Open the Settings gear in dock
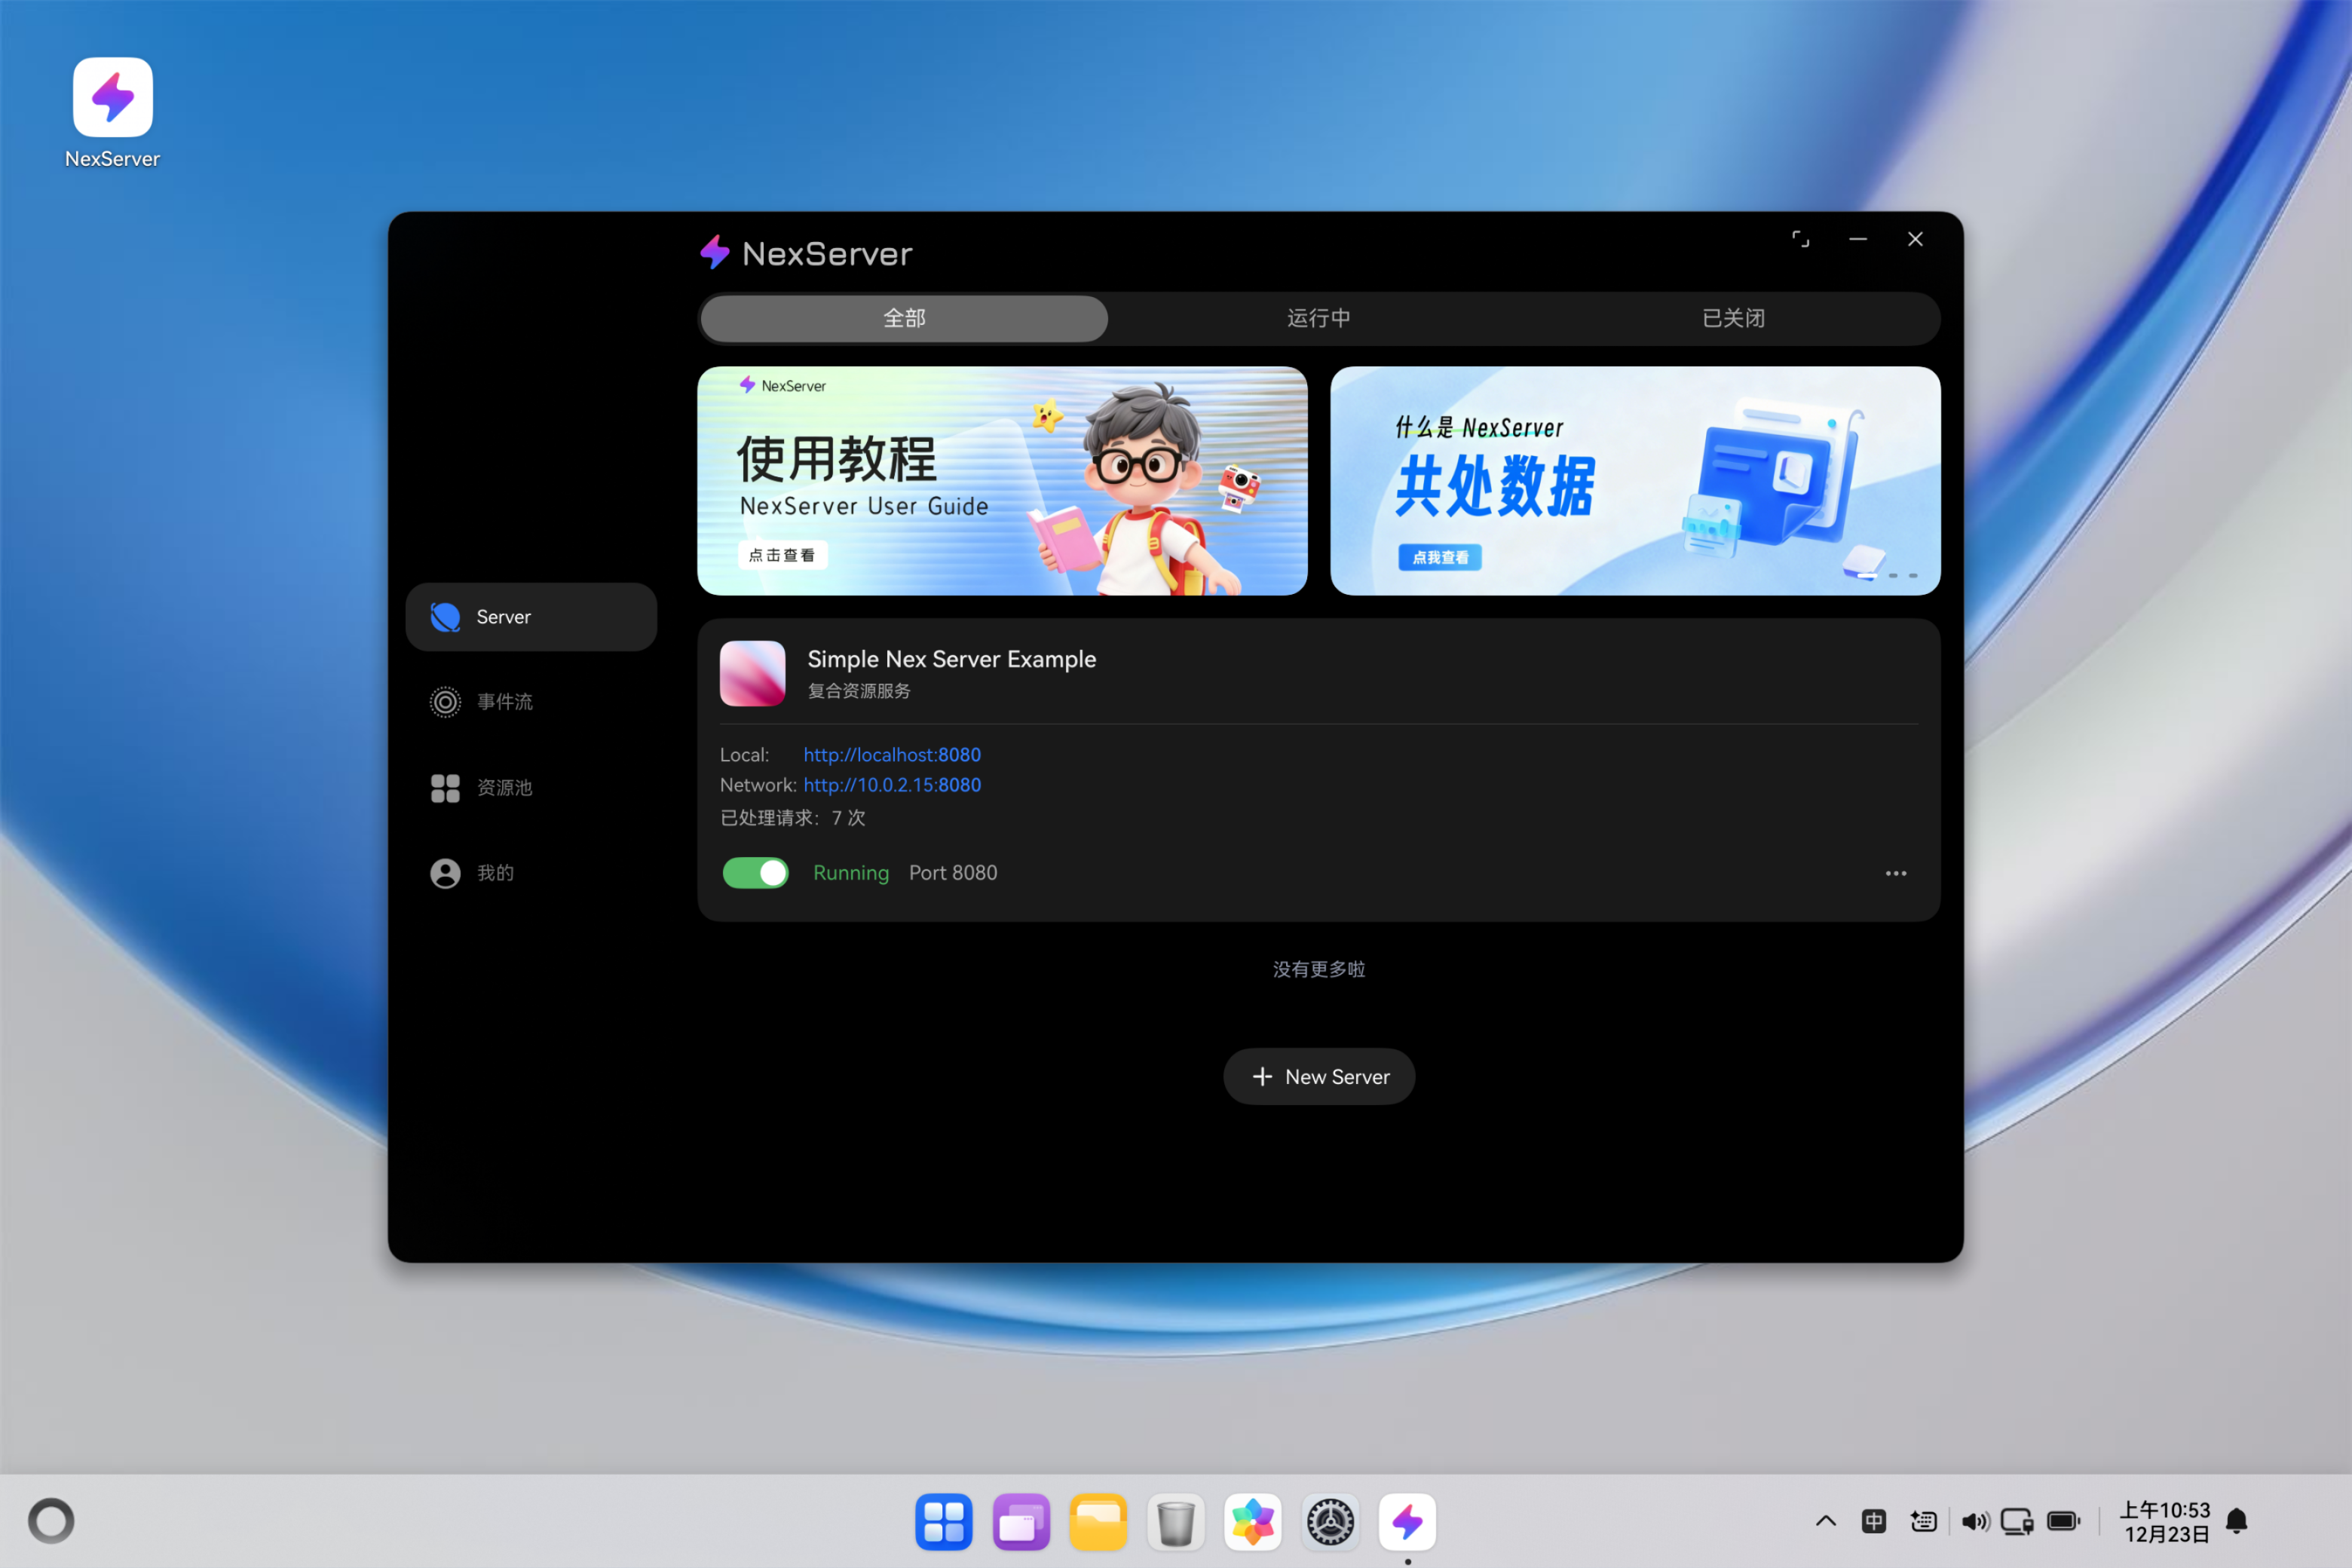Viewport: 2352px width, 1568px height. point(1330,1522)
